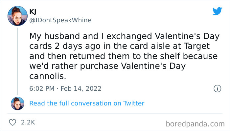This screenshot has width=230, height=131.
Task: Click the 6:02 PM timestamp
Action: coord(41,88)
